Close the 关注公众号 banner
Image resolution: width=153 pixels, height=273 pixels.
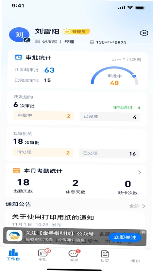pyautogui.click(x=143, y=232)
